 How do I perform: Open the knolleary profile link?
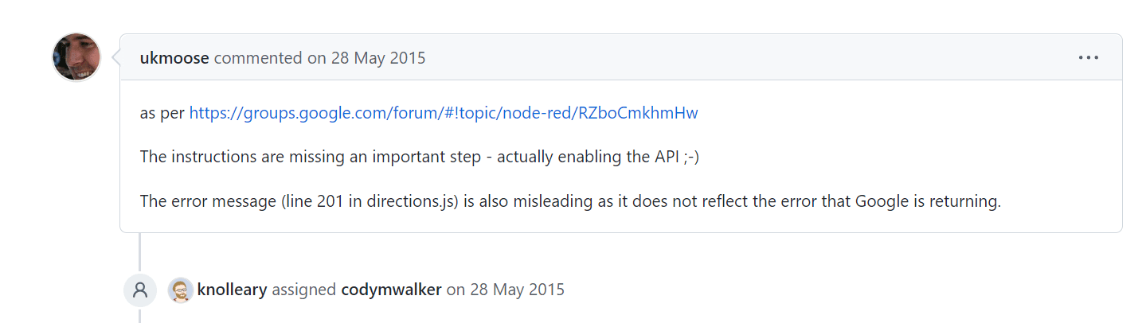click(232, 290)
